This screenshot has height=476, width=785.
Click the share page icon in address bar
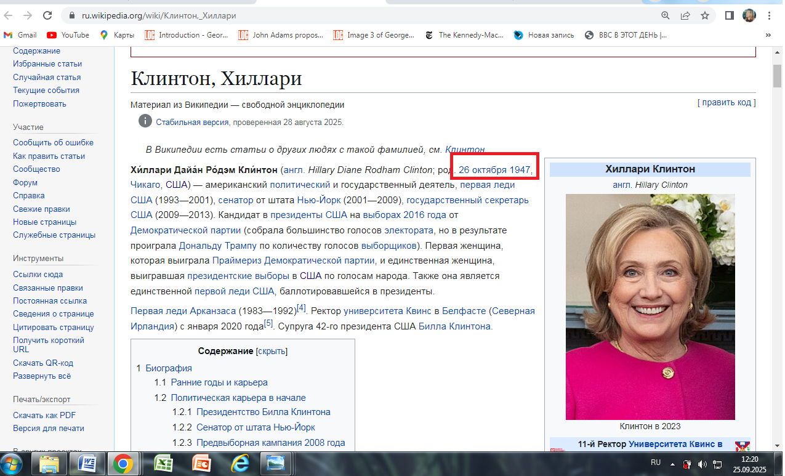pos(685,15)
